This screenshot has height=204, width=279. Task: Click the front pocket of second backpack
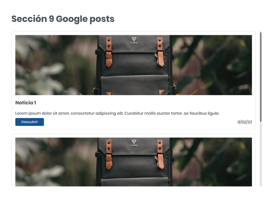point(135,182)
